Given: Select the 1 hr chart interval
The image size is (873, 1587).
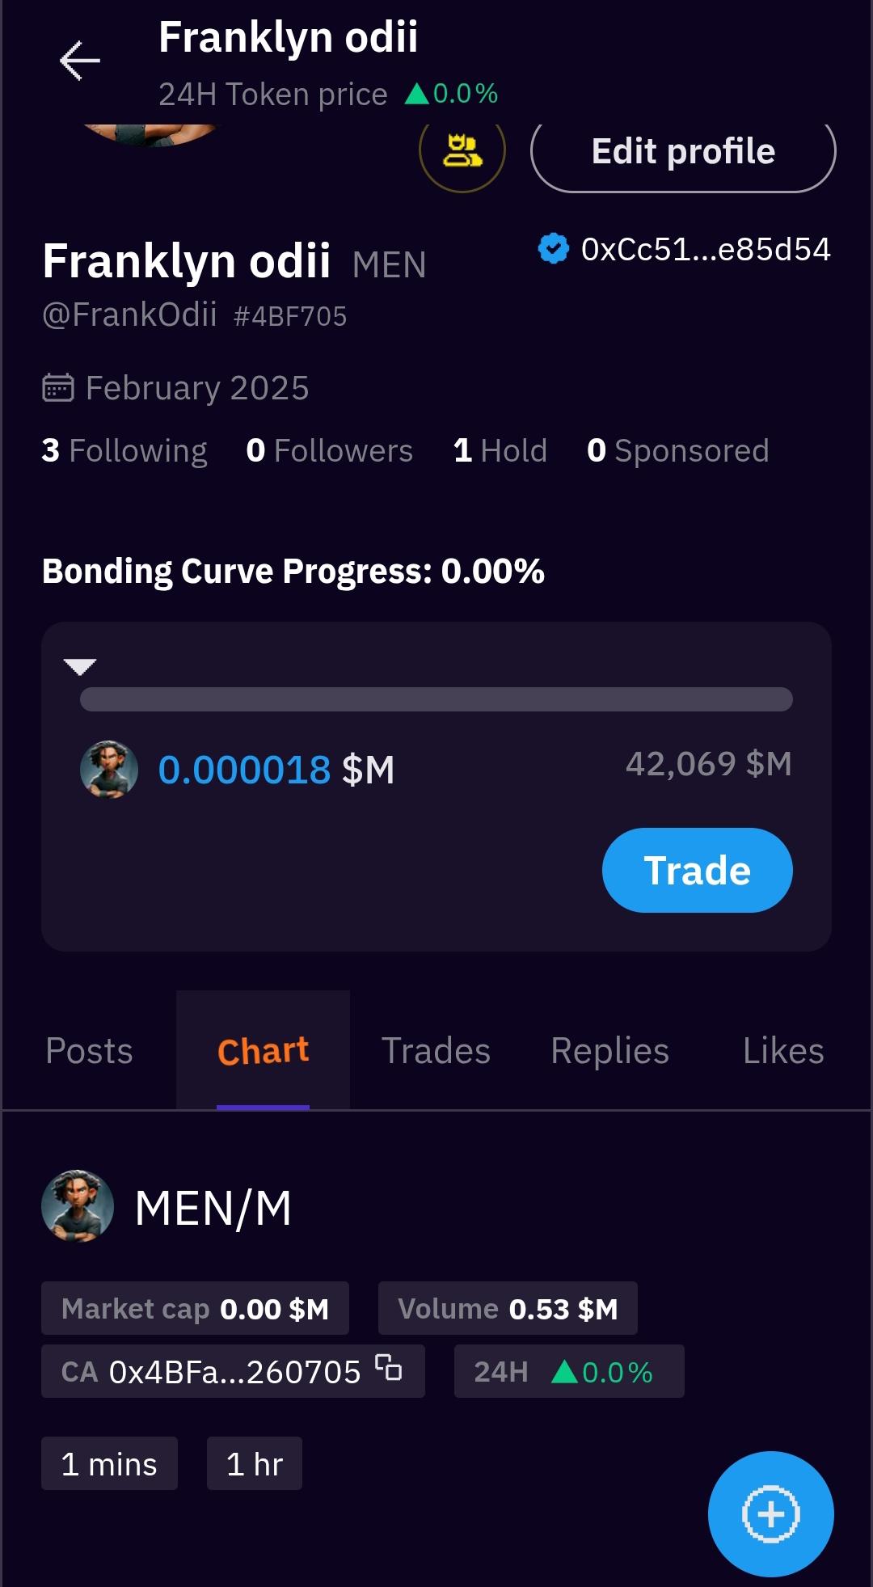Looking at the screenshot, I should pos(255,1463).
